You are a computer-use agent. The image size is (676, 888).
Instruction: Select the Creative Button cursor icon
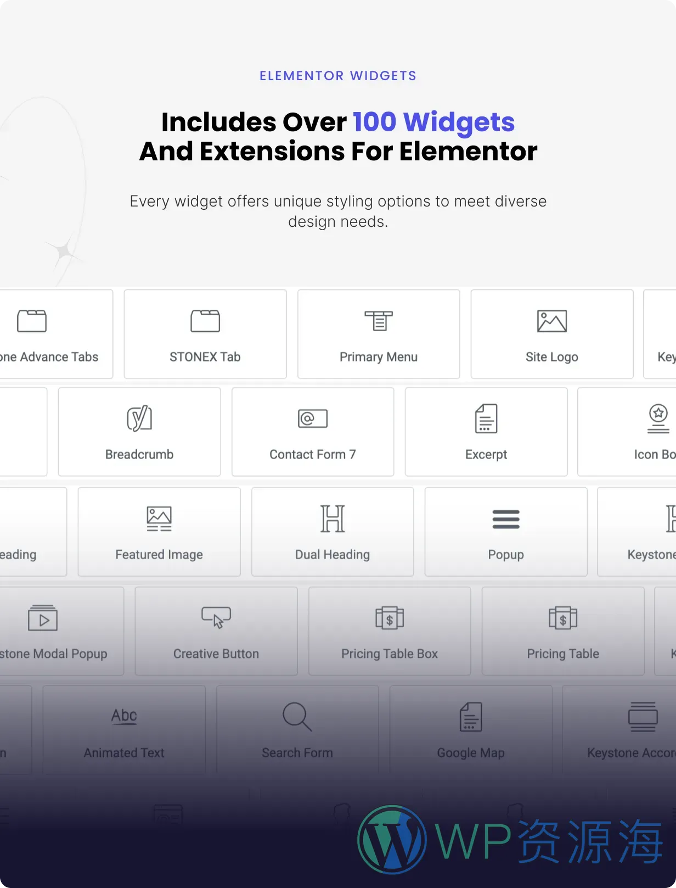(216, 617)
